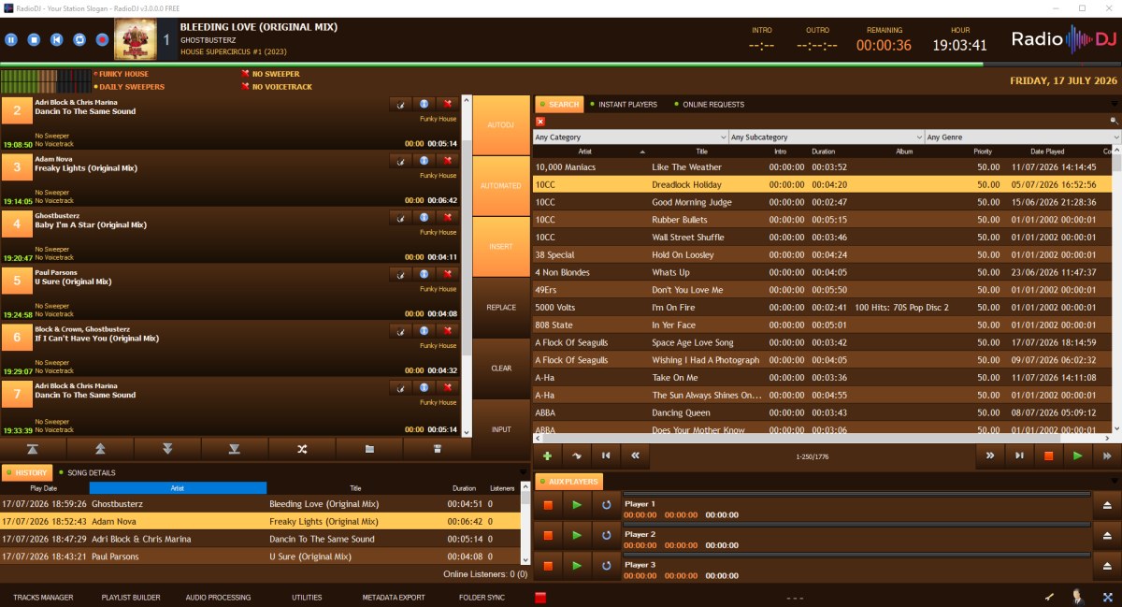Toggle Insert mode button
This screenshot has height=607, width=1122.
(501, 247)
